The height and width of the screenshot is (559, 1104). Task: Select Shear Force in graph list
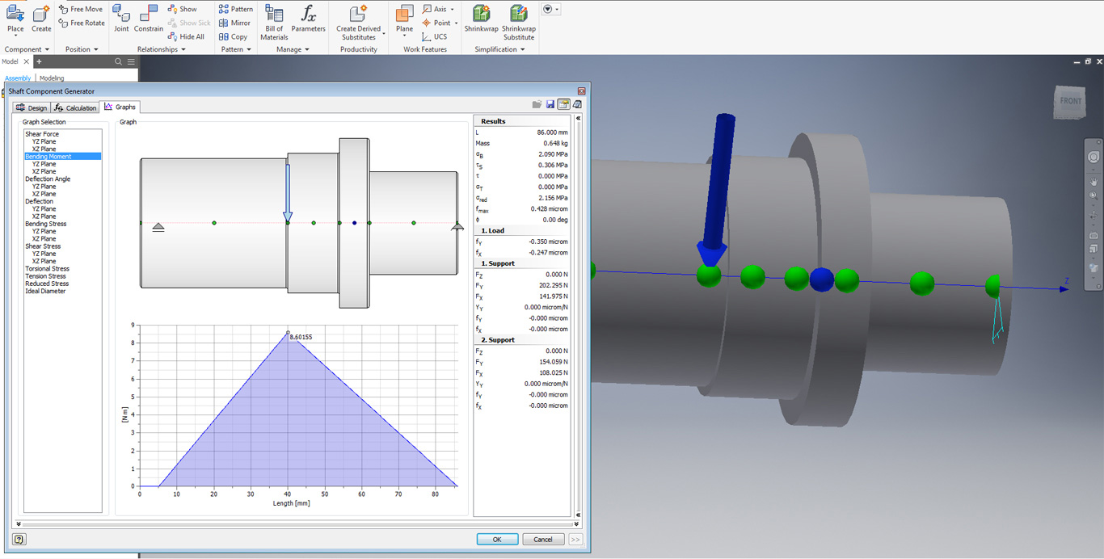point(42,134)
